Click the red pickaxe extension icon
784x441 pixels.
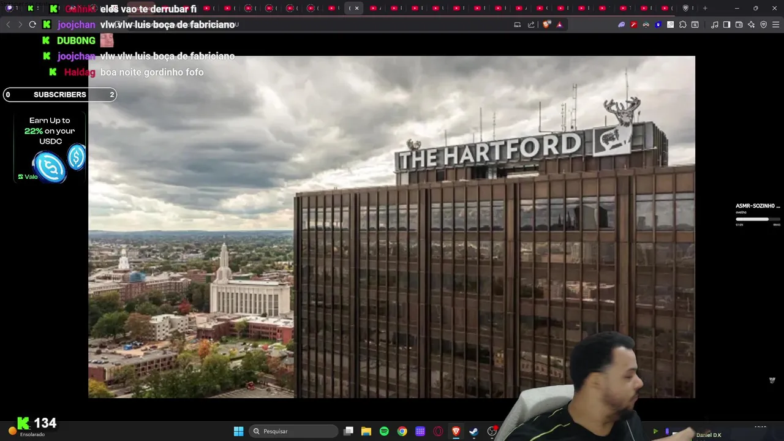point(634,24)
